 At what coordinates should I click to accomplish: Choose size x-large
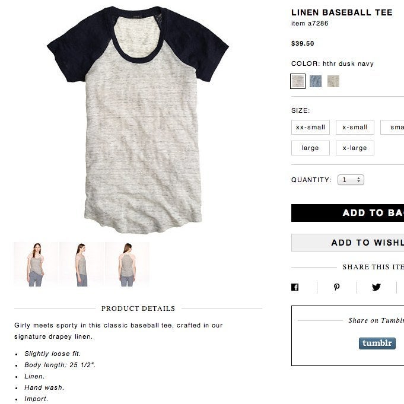click(355, 148)
